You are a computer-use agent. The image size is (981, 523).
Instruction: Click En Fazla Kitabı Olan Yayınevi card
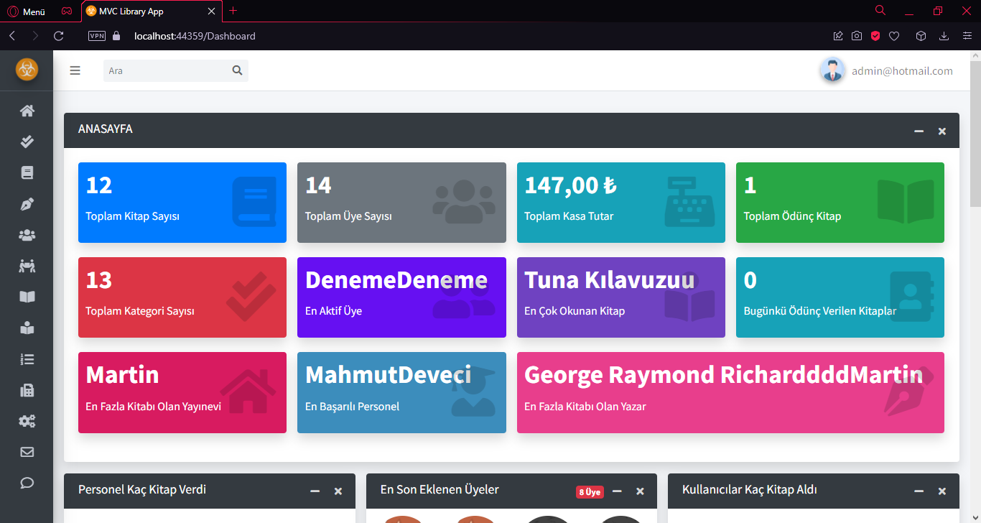pyautogui.click(x=182, y=392)
